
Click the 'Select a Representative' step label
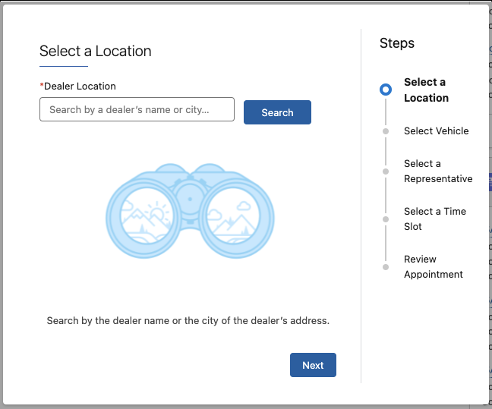[x=438, y=171]
